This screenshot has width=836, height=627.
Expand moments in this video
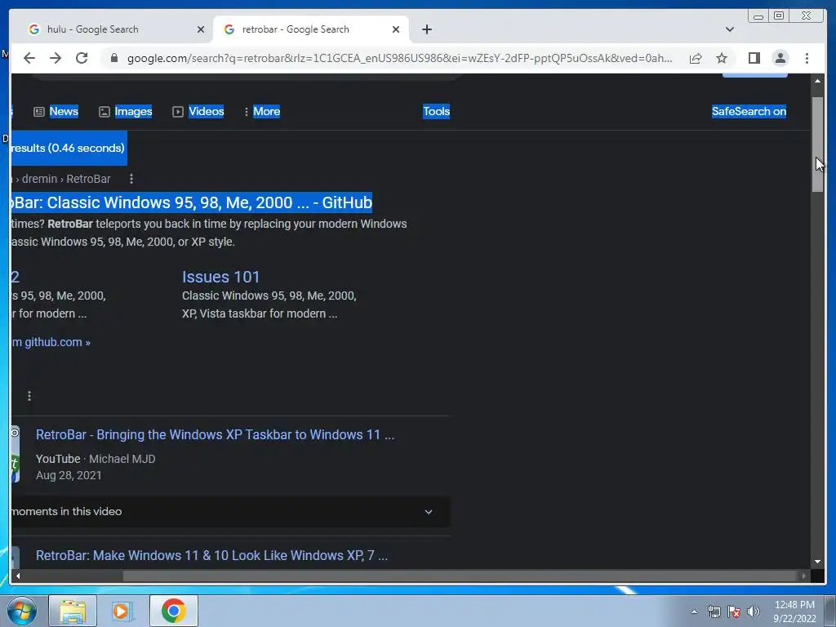(x=231, y=512)
